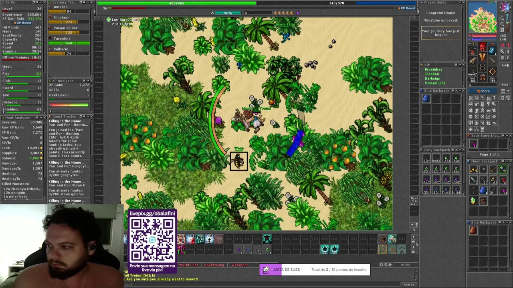Viewport: 513px width, 288px height.
Task: Open the hamburger menu dropdown below Stop
Action: click(505, 91)
